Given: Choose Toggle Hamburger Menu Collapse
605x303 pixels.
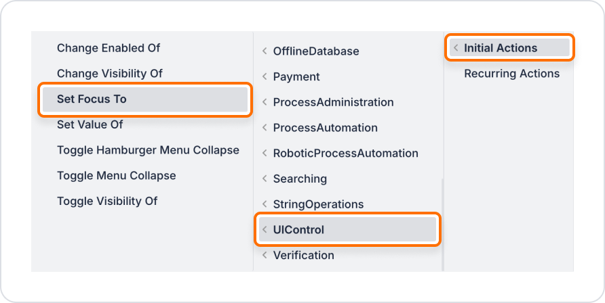Looking at the screenshot, I should point(148,150).
